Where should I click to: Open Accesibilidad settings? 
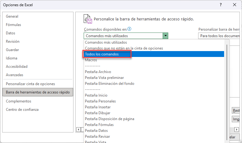click(x=38, y=67)
